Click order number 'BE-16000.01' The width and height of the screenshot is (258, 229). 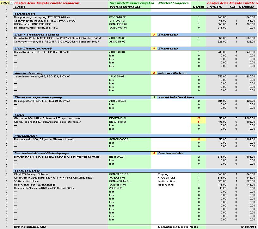tap(117, 157)
